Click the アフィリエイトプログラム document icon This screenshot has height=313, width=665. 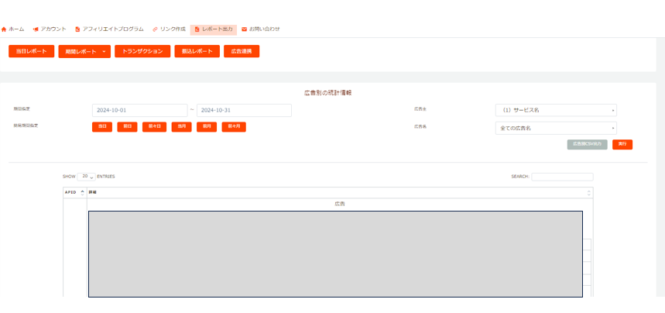[x=77, y=29]
